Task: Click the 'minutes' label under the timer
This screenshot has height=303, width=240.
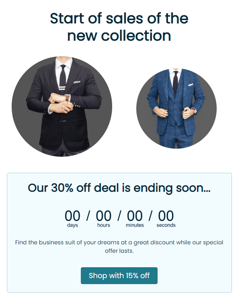Action: 135,225
